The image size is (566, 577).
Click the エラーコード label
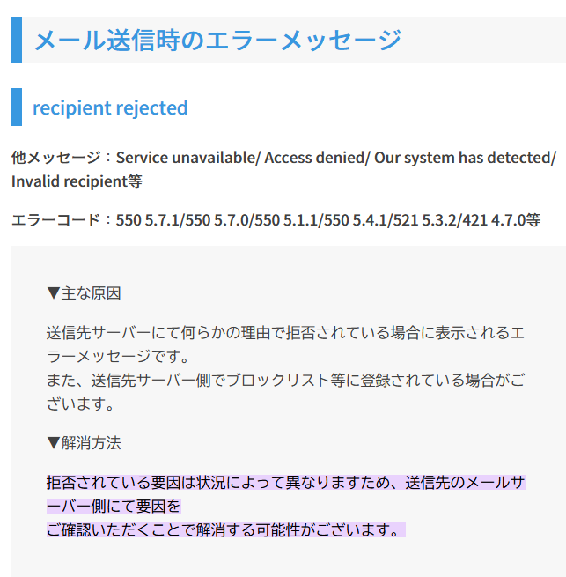click(x=56, y=220)
